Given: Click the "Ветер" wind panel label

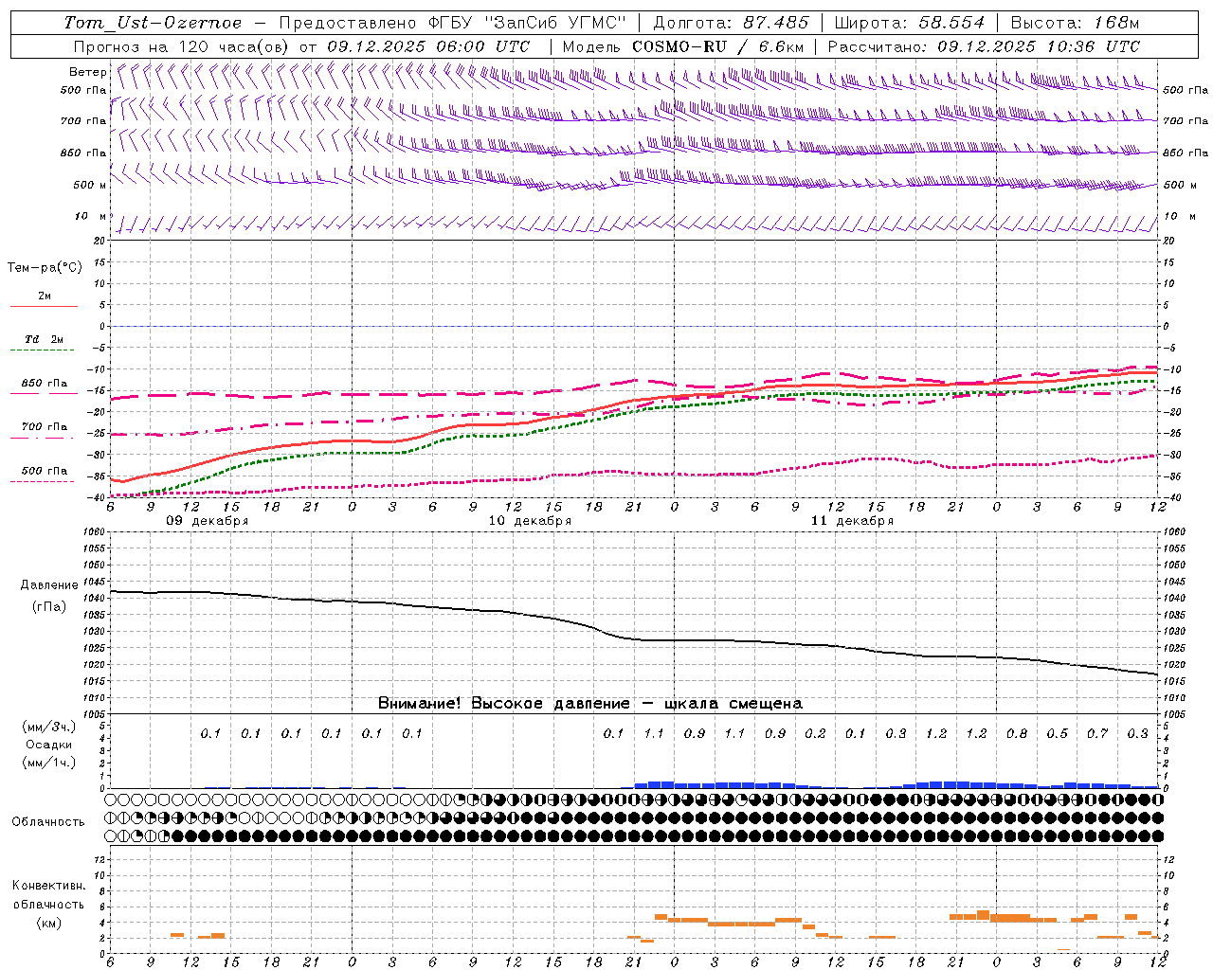Looking at the screenshot, I should pos(87,72).
